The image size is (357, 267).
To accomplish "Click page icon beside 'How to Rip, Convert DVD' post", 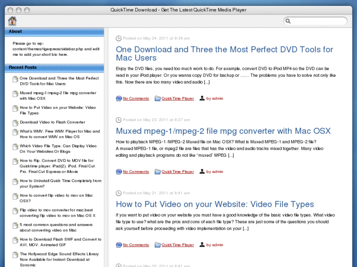I will [x=15, y=161].
